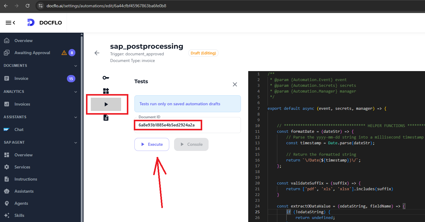Image resolution: width=425 pixels, height=222 pixels.
Task: Open Invoices under Analytics
Action: coord(22,104)
